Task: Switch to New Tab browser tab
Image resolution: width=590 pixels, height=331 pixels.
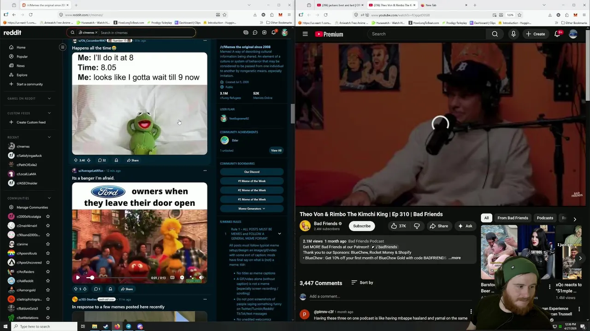Action: click(442, 5)
